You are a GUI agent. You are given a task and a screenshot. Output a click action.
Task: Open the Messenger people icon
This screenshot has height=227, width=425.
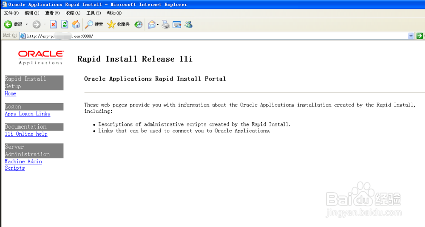(x=188, y=25)
